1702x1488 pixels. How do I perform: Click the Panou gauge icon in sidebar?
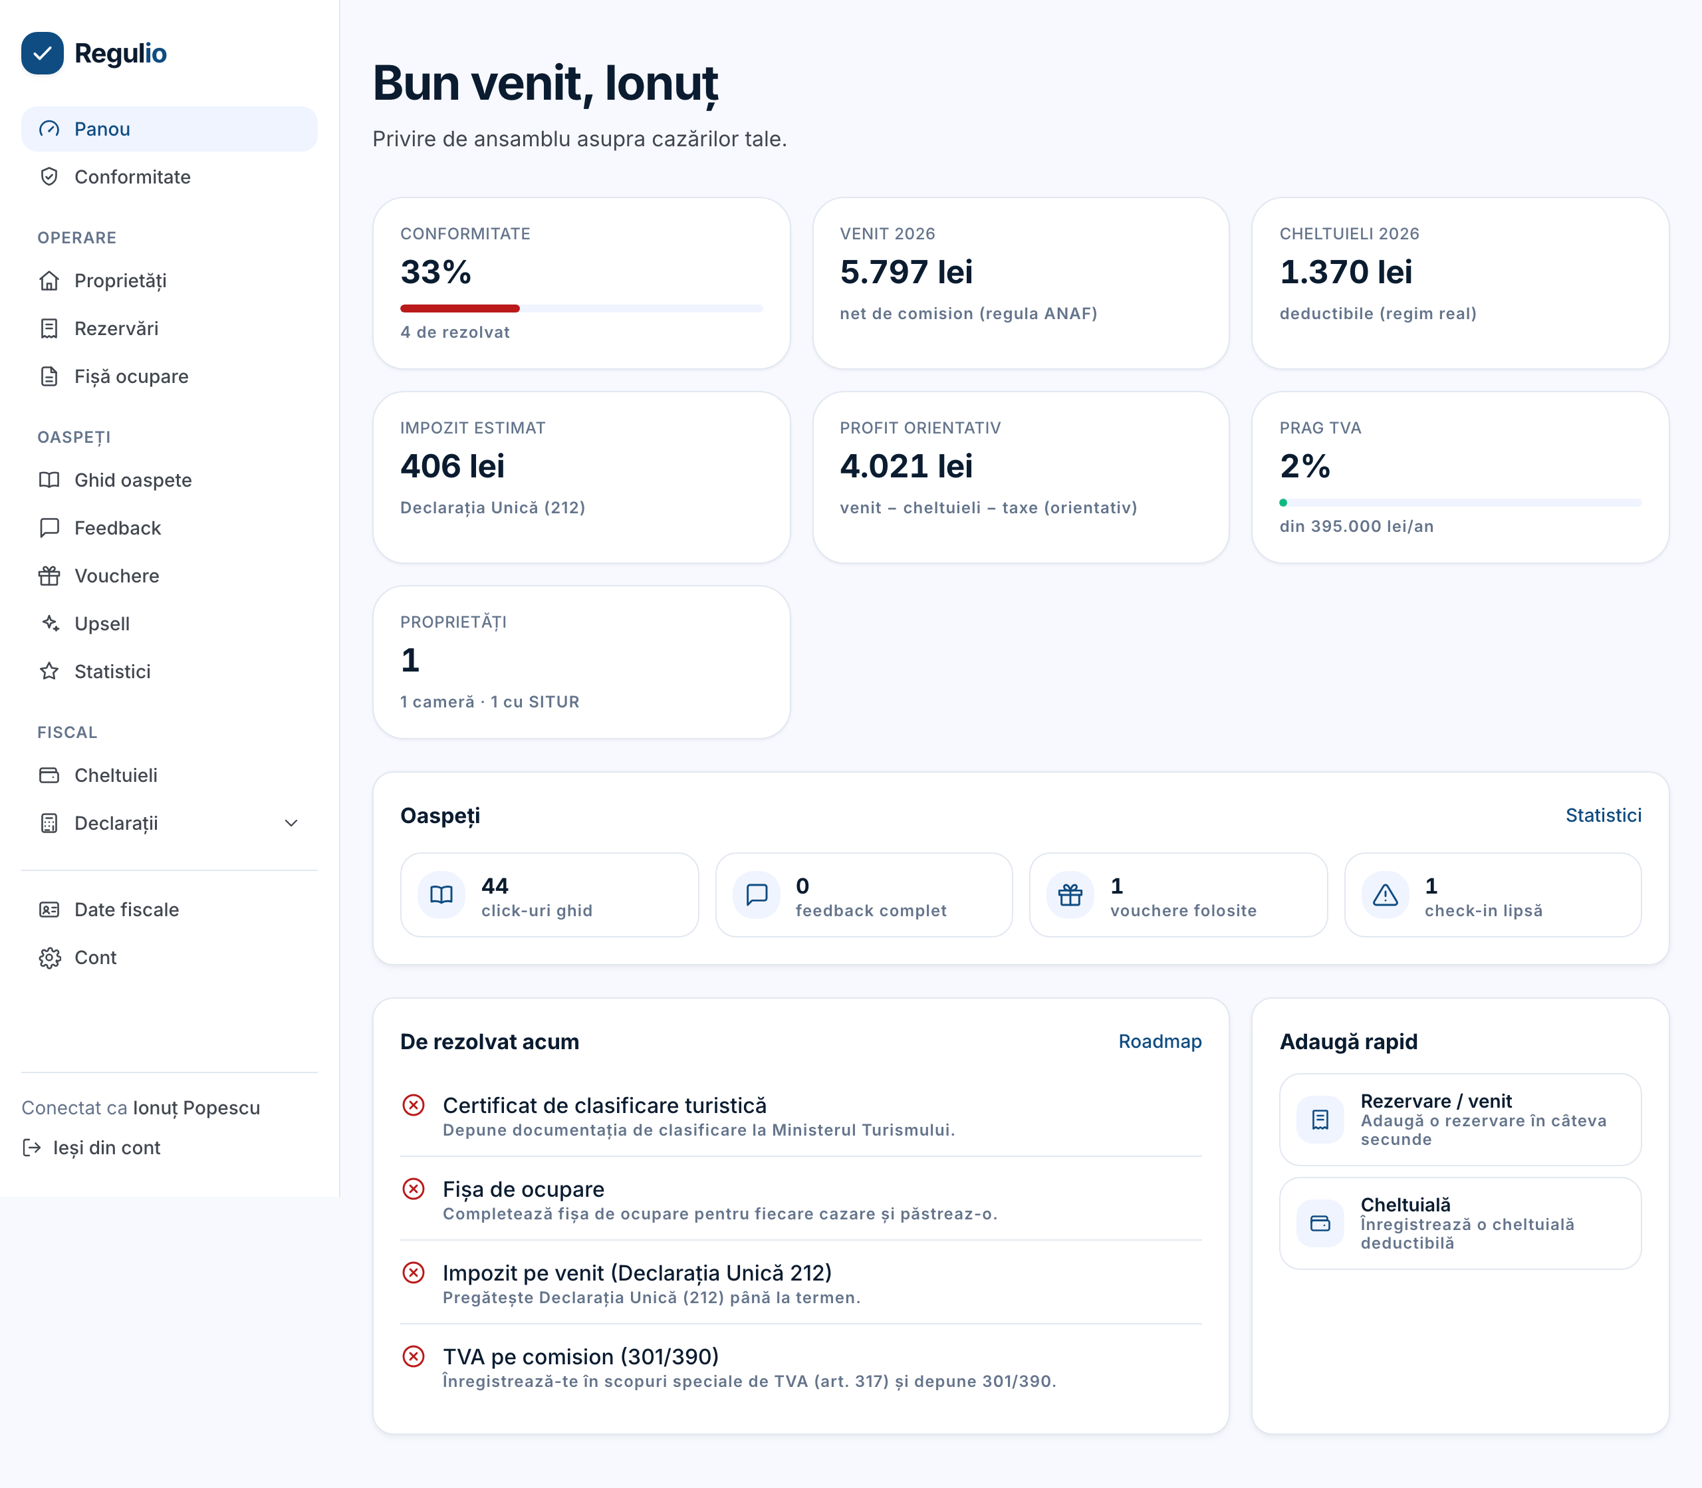click(x=50, y=129)
